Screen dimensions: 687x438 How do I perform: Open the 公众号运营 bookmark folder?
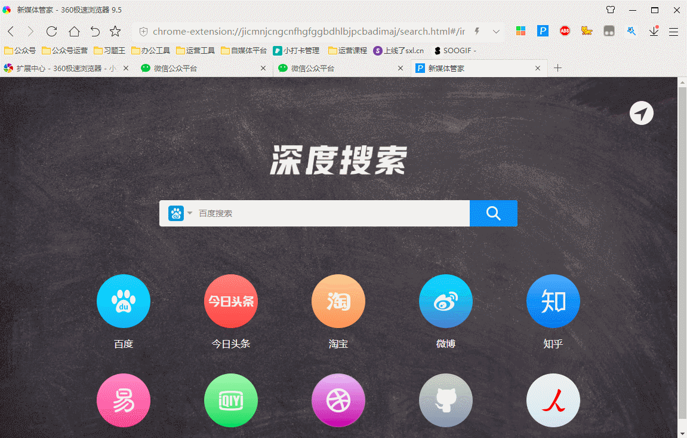(x=64, y=50)
